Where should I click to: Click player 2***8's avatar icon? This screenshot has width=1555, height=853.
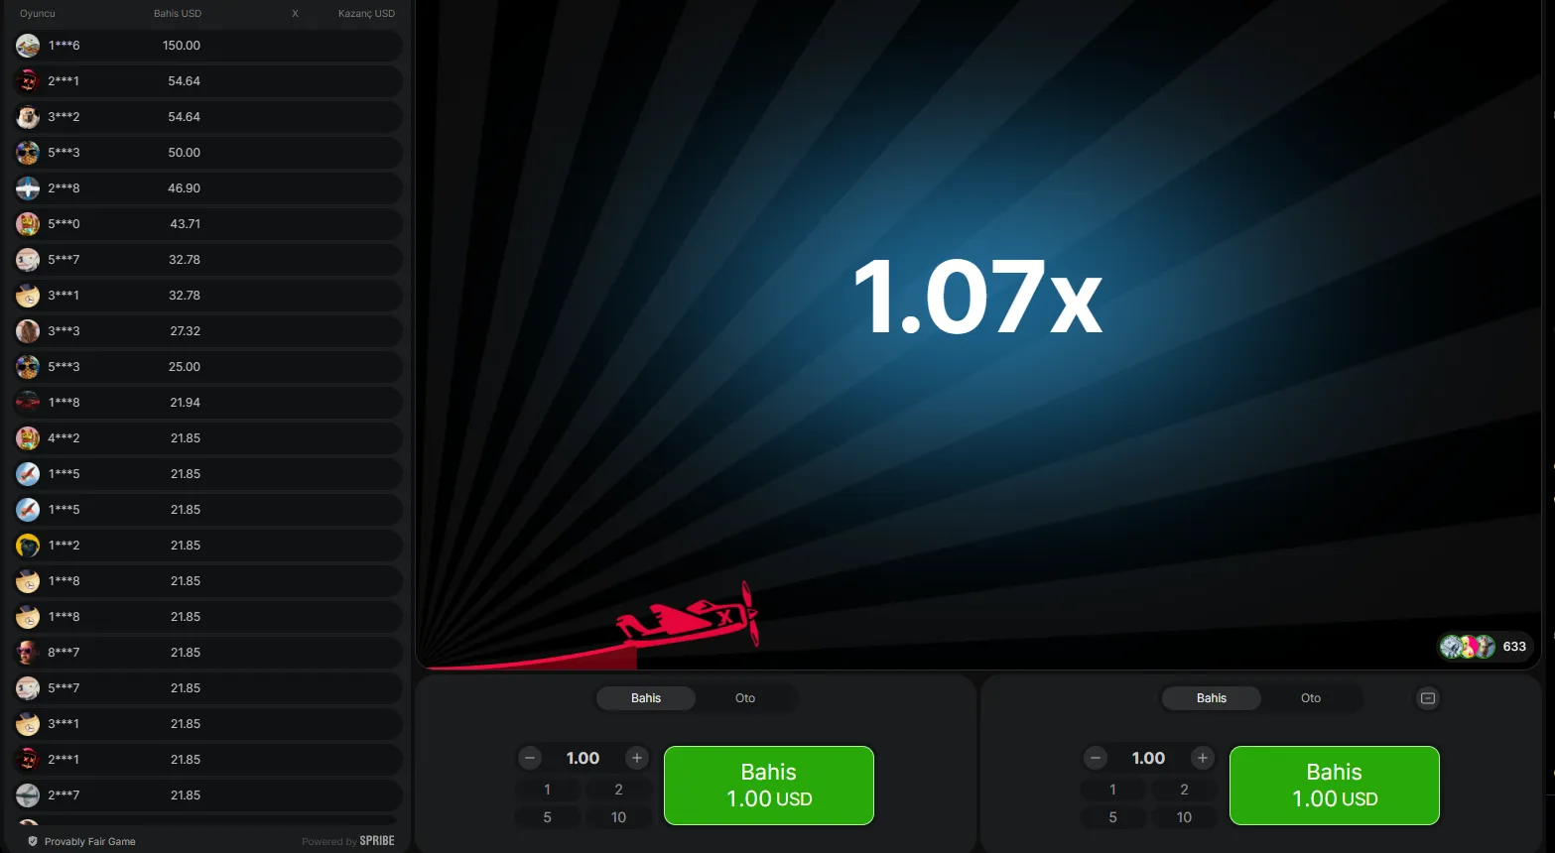pos(28,188)
